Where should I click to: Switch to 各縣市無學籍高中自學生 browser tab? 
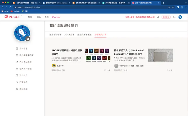click(x=86, y=3)
